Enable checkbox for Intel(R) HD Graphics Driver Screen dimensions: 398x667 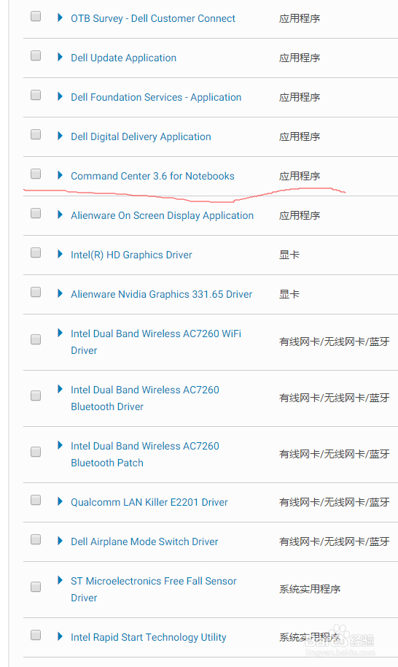point(36,252)
